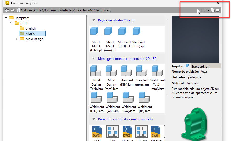Select the Metric folder in tree
Screen dimensions: 238x141
point(32,33)
